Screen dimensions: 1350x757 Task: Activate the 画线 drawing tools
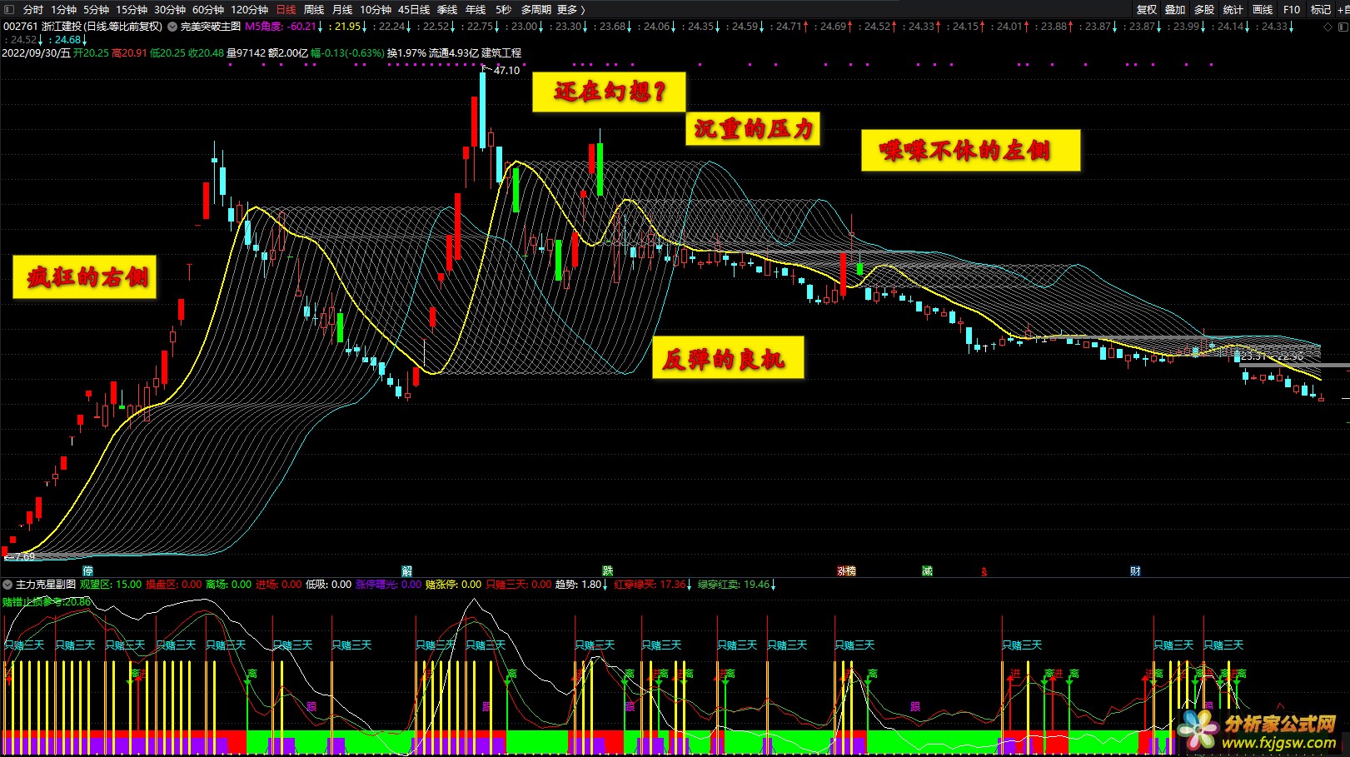1263,10
